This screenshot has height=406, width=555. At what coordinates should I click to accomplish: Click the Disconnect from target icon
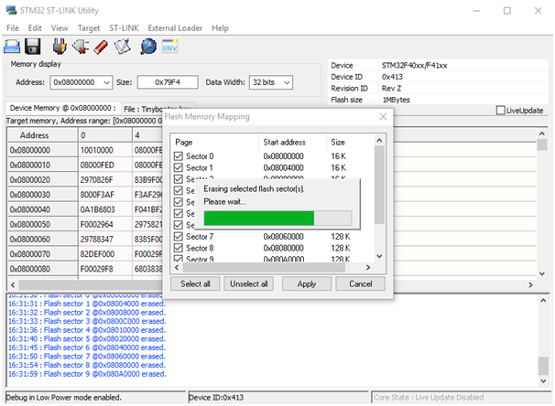[x=81, y=47]
